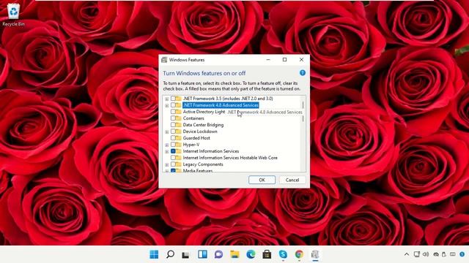Image resolution: width=469 pixels, height=263 pixels.
Task: Check the IIS Hostable Web Core box
Action: coord(173,158)
